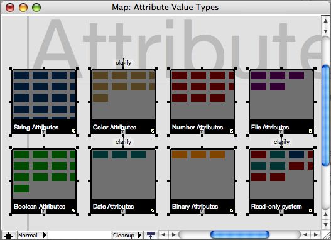Click the String Attributes resize corner icon
The height and width of the screenshot is (240, 331).
click(73, 131)
